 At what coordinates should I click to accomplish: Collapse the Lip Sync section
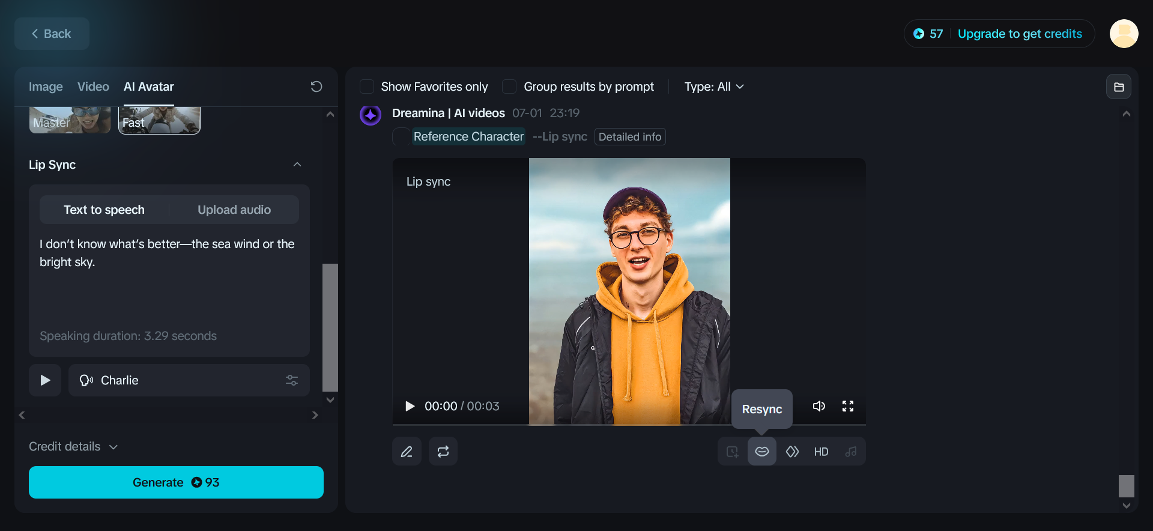tap(297, 165)
